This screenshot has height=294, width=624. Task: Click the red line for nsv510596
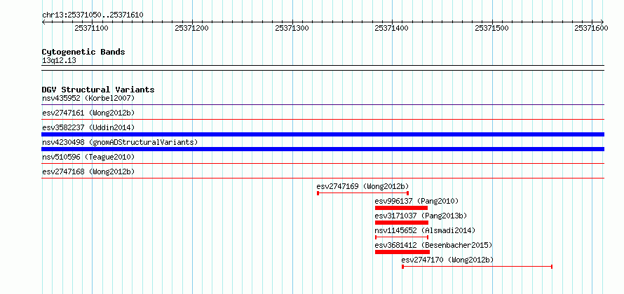[x=323, y=163]
